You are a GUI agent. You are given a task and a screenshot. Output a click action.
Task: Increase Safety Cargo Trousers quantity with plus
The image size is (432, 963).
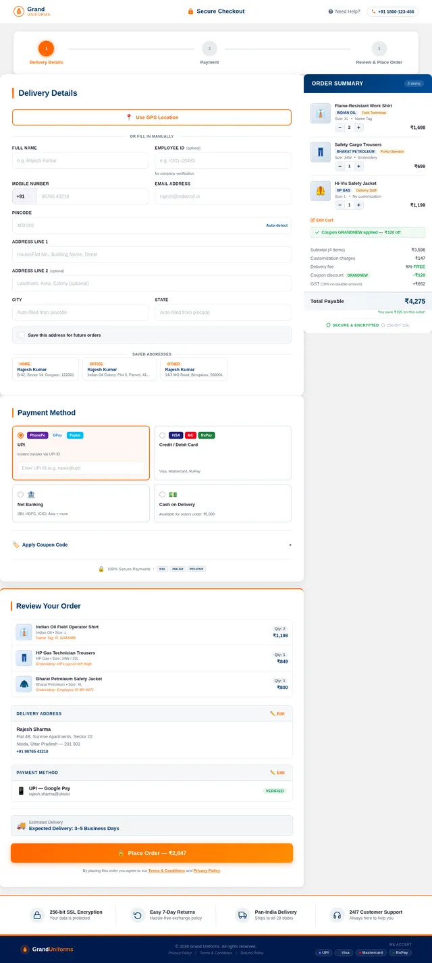(x=358, y=166)
